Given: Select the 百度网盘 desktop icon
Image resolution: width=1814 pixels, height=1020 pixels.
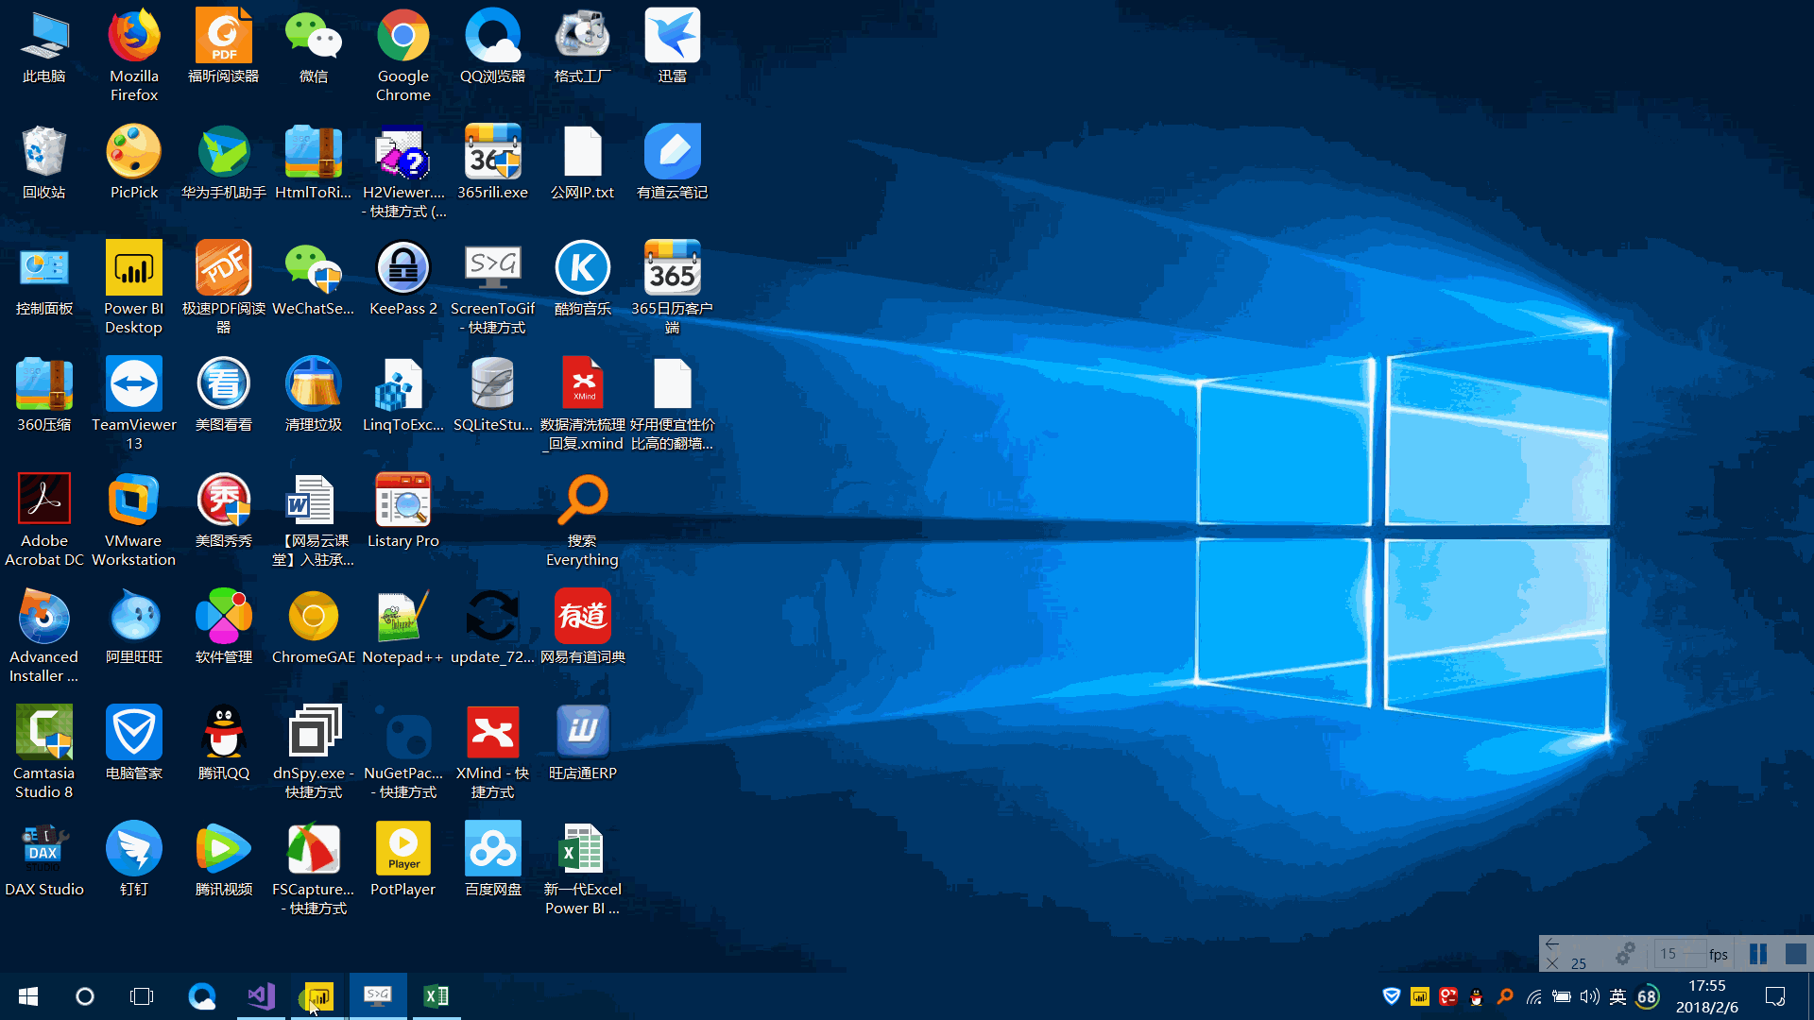Looking at the screenshot, I should [x=493, y=858].
